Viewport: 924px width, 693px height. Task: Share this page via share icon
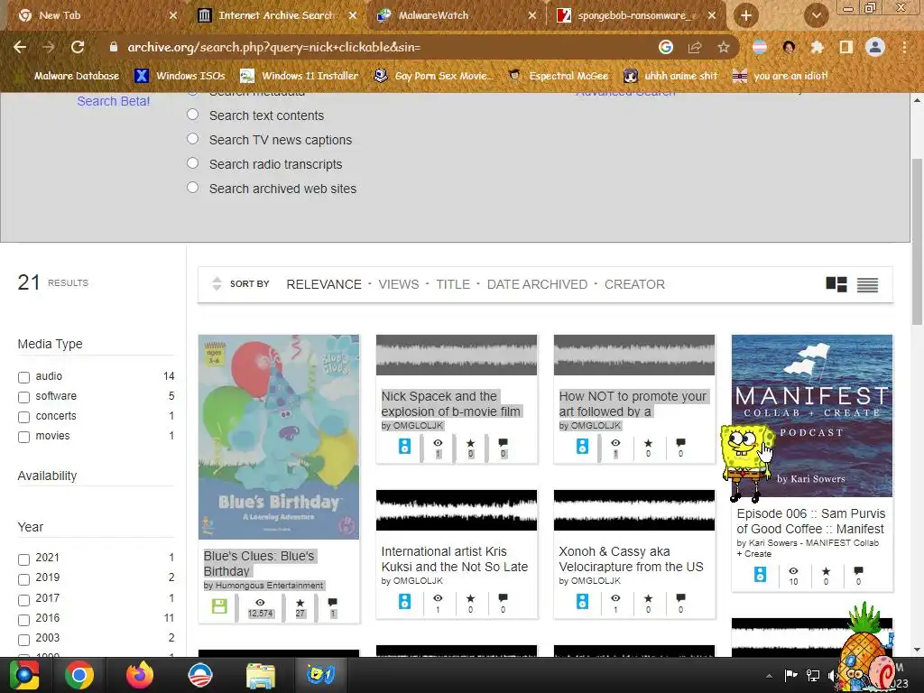[x=695, y=47]
